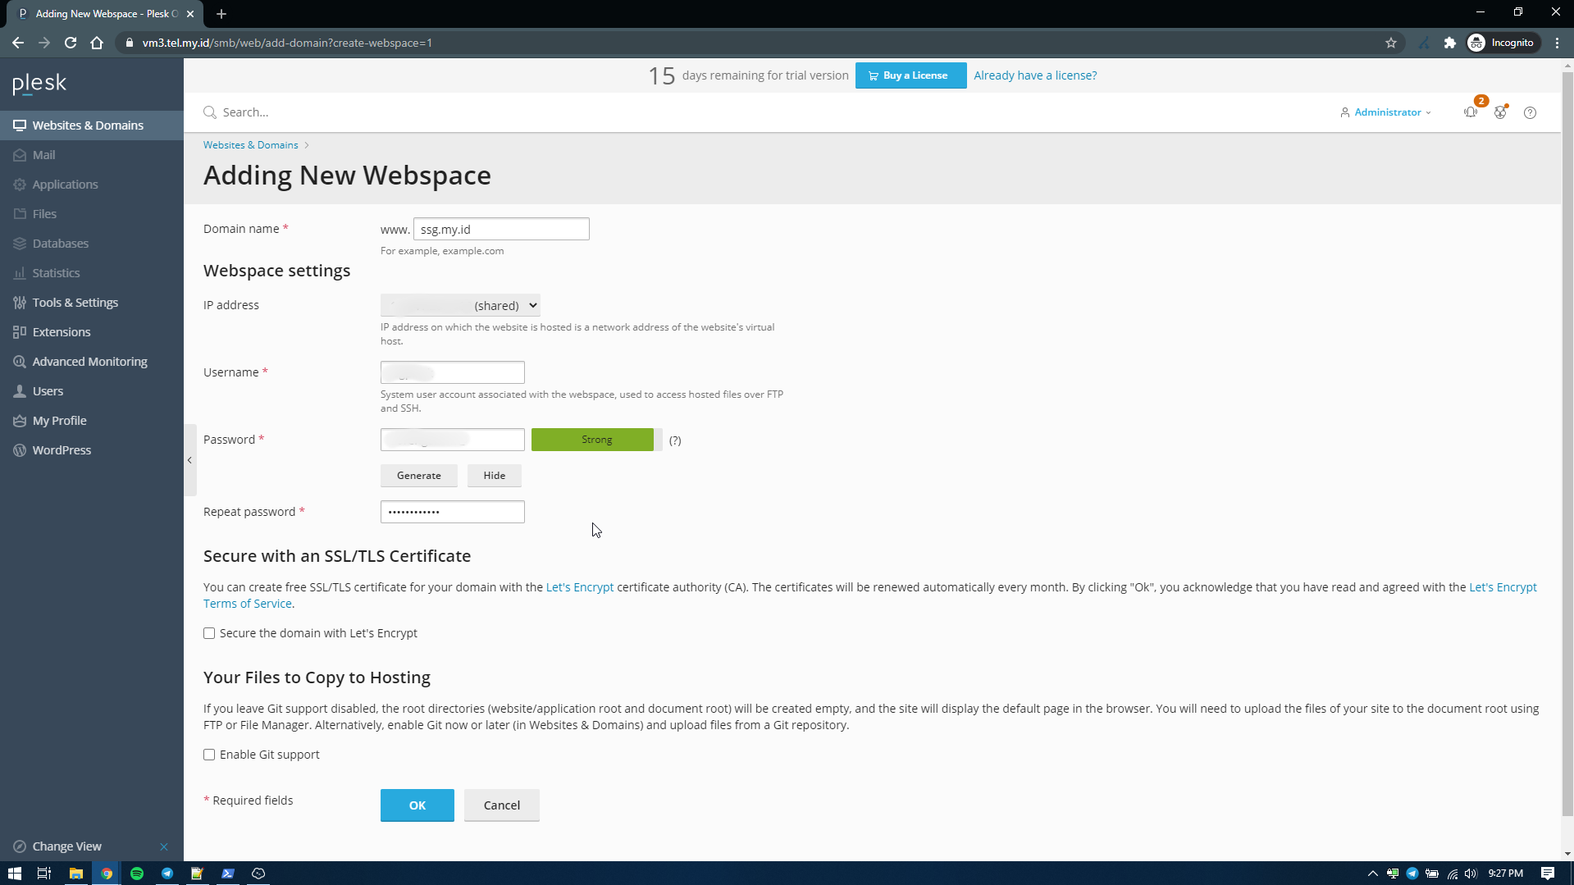Open the Chrome three-dot menu

[x=1558, y=43]
